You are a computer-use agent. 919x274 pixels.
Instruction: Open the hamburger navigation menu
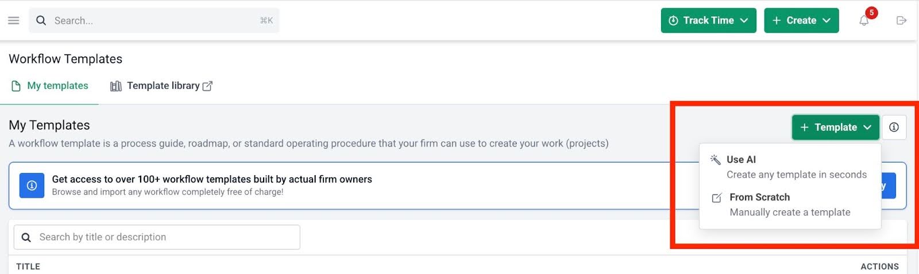point(14,21)
